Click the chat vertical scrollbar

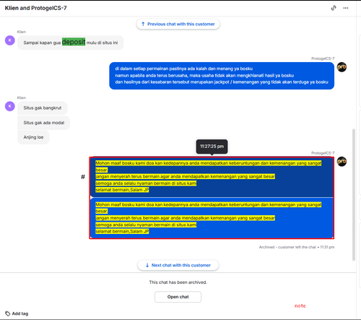coord(354,194)
